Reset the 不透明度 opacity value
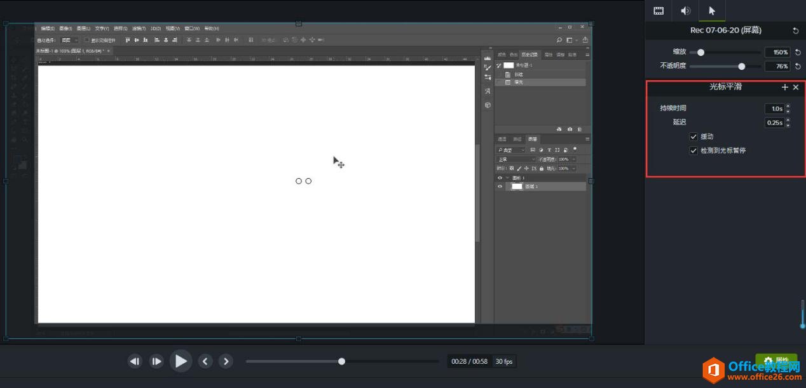This screenshot has height=388, width=806. pyautogui.click(x=798, y=66)
